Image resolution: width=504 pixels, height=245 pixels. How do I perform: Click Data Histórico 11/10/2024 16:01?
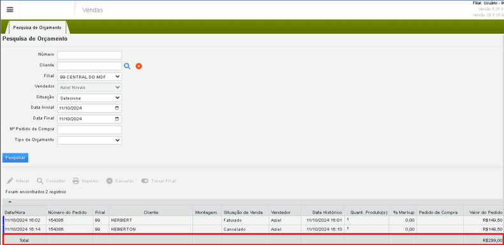point(324,221)
